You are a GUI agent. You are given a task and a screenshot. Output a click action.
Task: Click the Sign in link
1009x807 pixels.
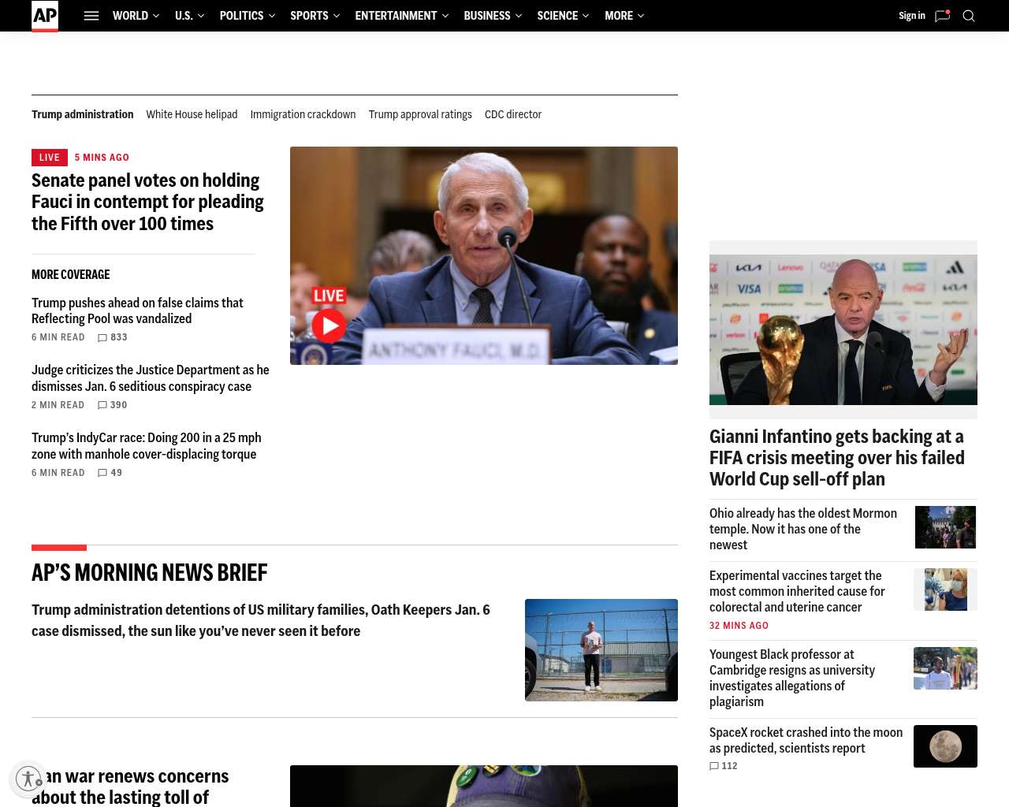912,16
